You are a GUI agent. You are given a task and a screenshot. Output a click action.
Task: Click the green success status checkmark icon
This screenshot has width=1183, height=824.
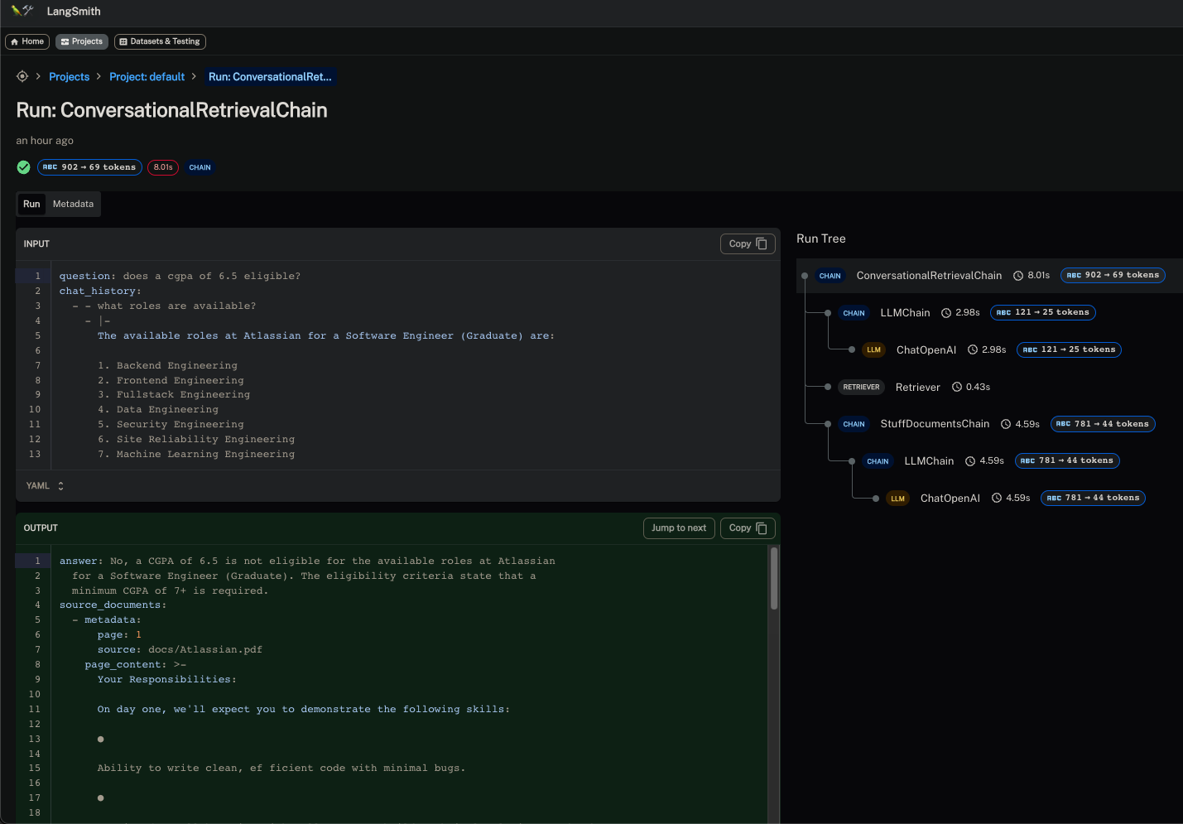(24, 167)
